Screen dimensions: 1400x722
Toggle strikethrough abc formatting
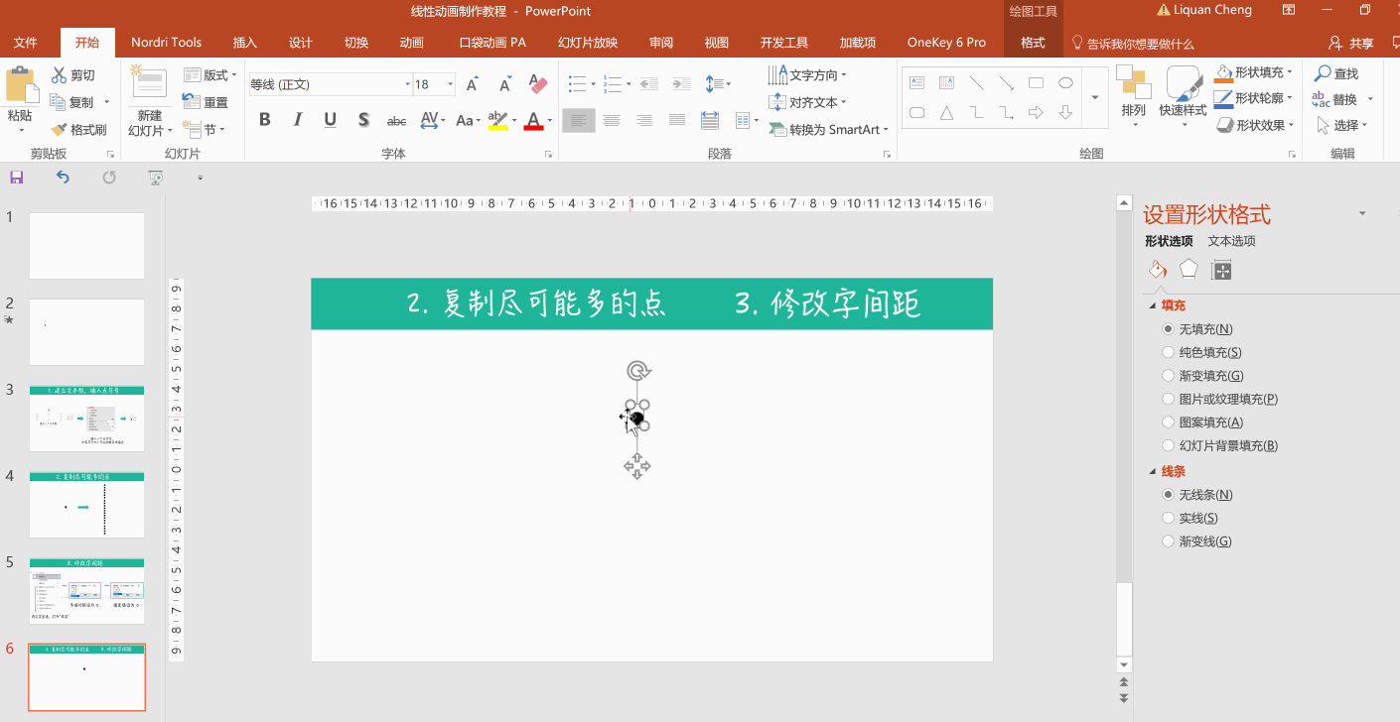(396, 121)
